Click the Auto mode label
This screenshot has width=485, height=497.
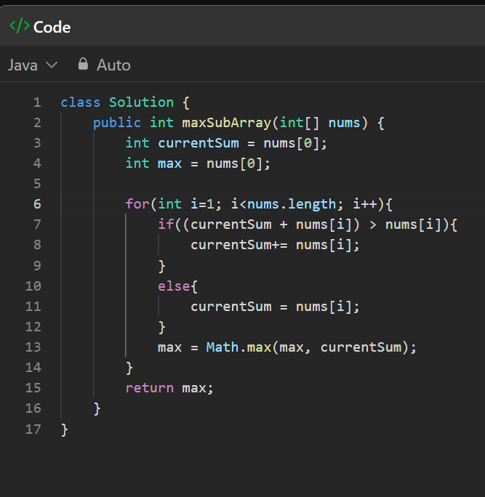click(x=113, y=65)
